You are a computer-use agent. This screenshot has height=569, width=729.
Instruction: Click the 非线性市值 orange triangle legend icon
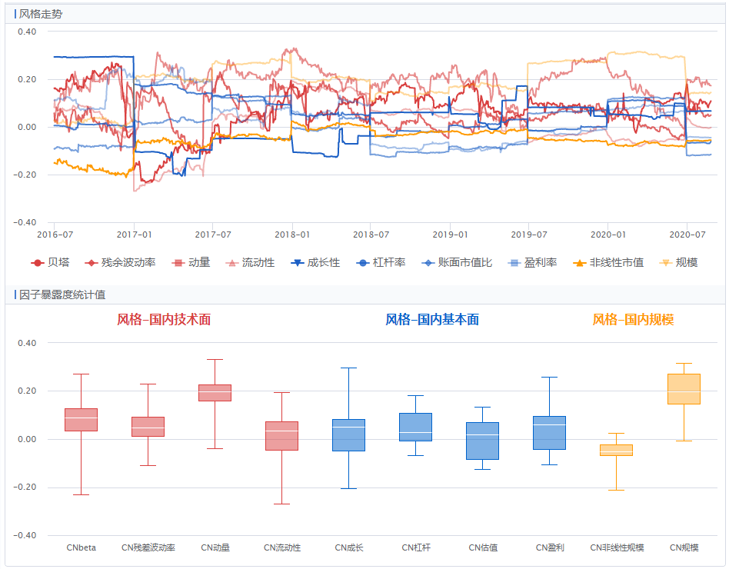pos(580,263)
